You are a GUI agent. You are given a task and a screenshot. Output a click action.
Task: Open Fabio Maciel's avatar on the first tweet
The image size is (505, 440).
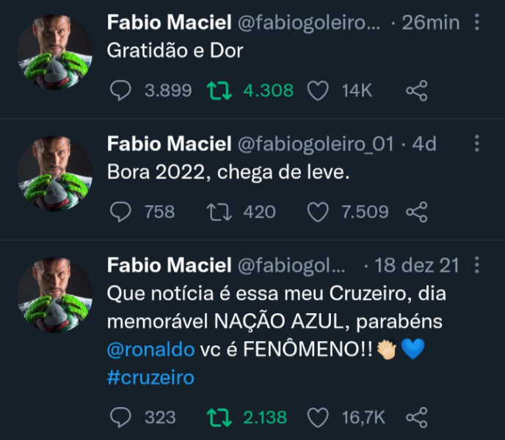55,52
